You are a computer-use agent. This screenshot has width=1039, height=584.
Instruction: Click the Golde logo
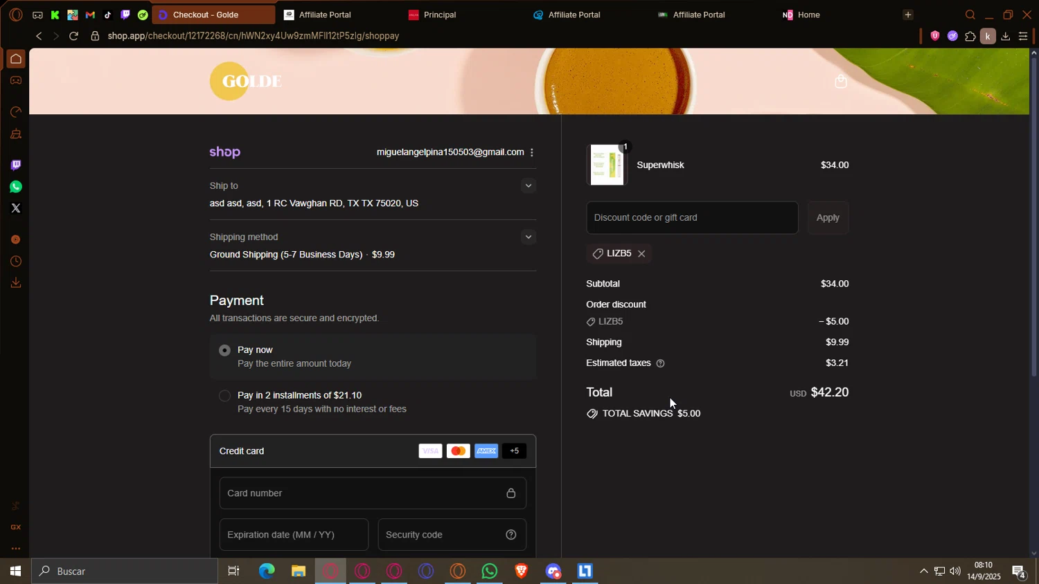246,81
